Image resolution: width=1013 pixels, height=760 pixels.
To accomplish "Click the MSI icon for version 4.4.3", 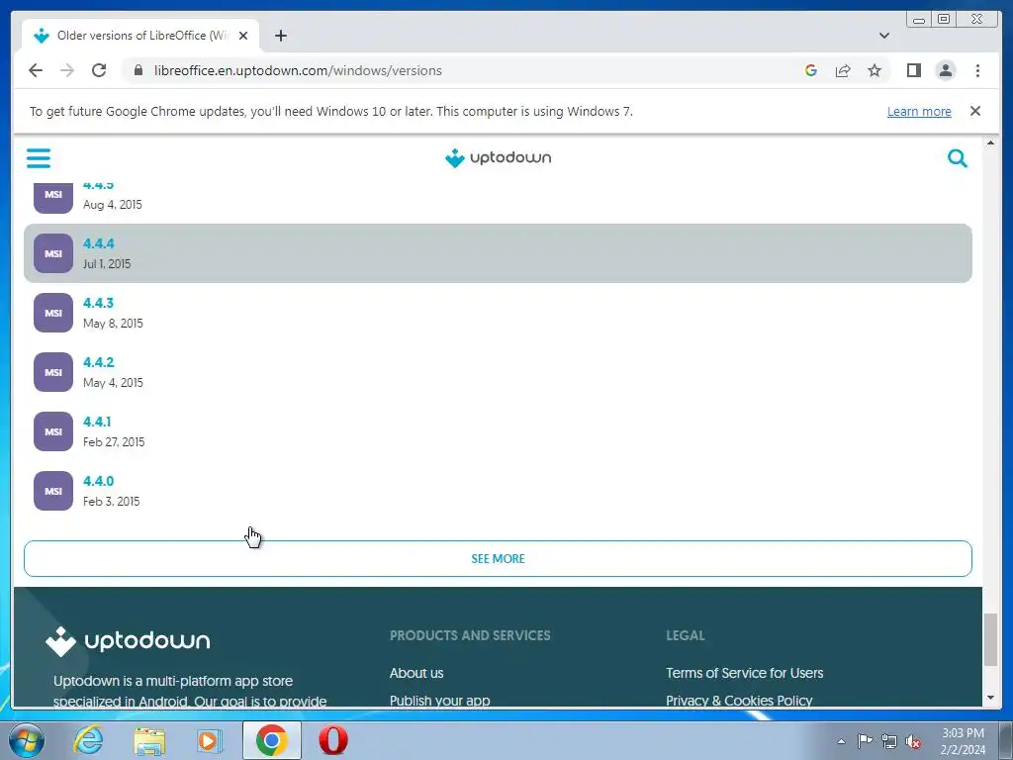I will click(53, 313).
